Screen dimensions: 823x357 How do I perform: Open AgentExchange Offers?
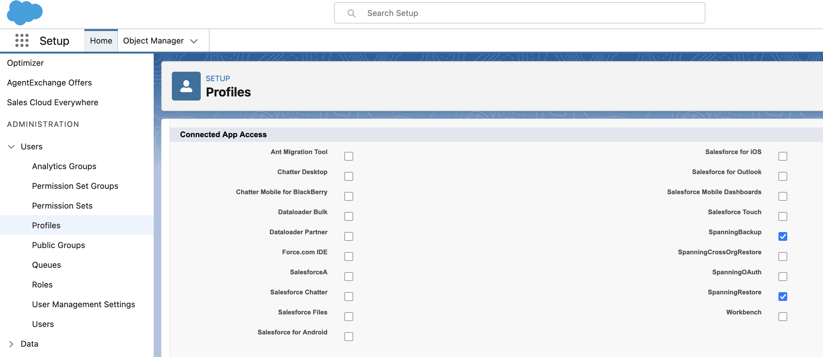point(49,83)
